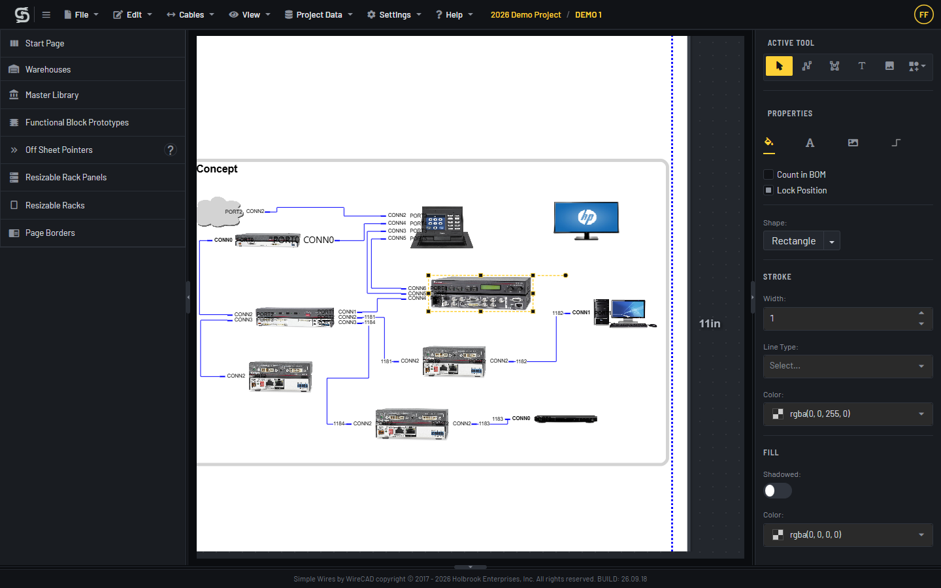
Task: Decrease stroke width with down arrow
Action: pyautogui.click(x=921, y=324)
